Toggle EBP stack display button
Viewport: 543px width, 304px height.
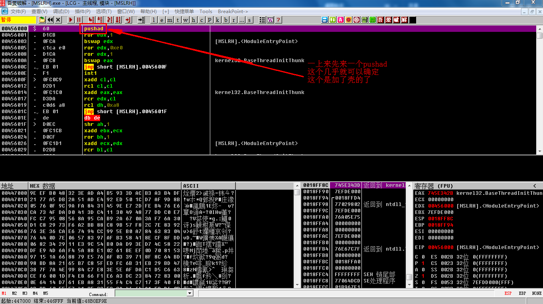pos(522,293)
